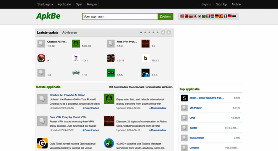
Task: Click the Sign Up link
Action: (x=221, y=4)
